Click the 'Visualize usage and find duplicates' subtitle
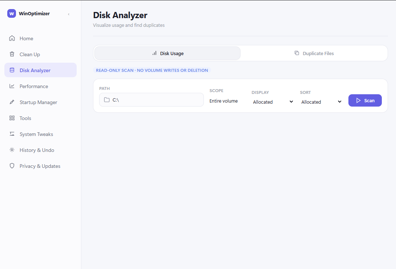This screenshot has width=396, height=269. click(129, 25)
